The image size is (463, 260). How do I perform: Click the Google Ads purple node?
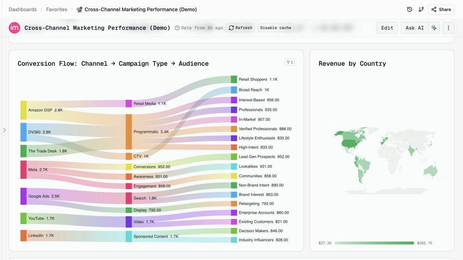tap(24, 196)
